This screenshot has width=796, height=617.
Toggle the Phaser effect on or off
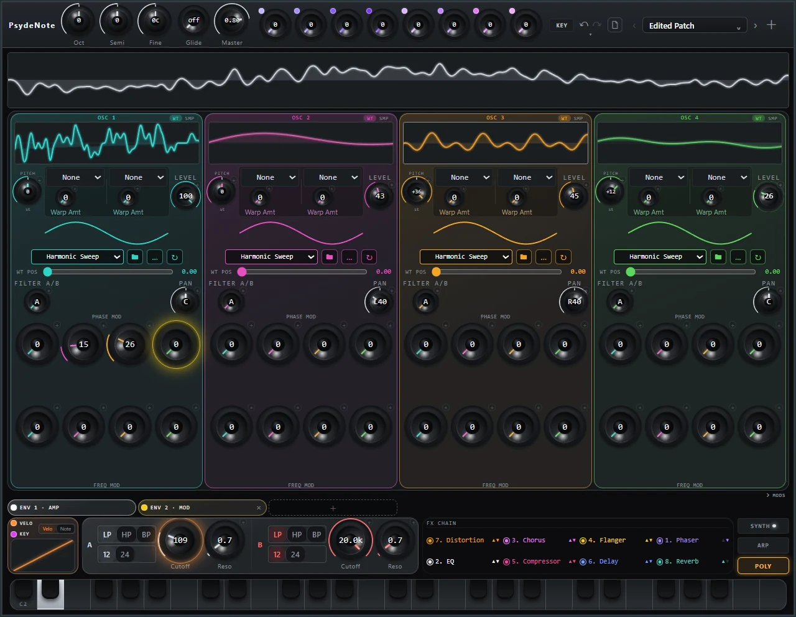[x=660, y=540]
